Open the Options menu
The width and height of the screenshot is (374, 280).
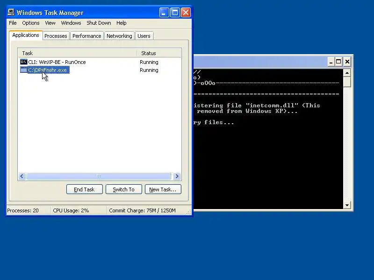[x=31, y=23]
